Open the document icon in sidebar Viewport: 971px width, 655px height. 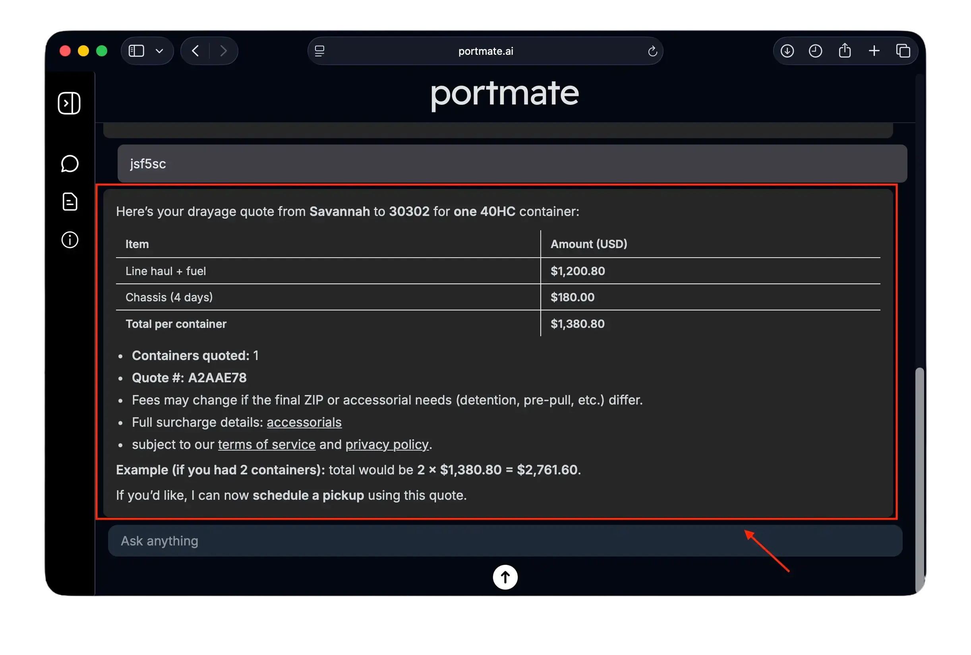pos(70,202)
